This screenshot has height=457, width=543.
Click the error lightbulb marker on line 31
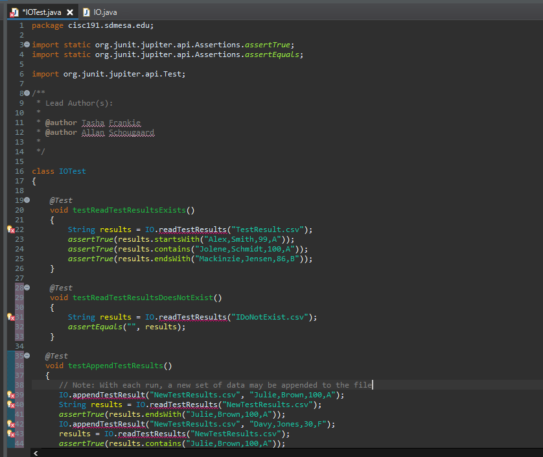[11, 317]
